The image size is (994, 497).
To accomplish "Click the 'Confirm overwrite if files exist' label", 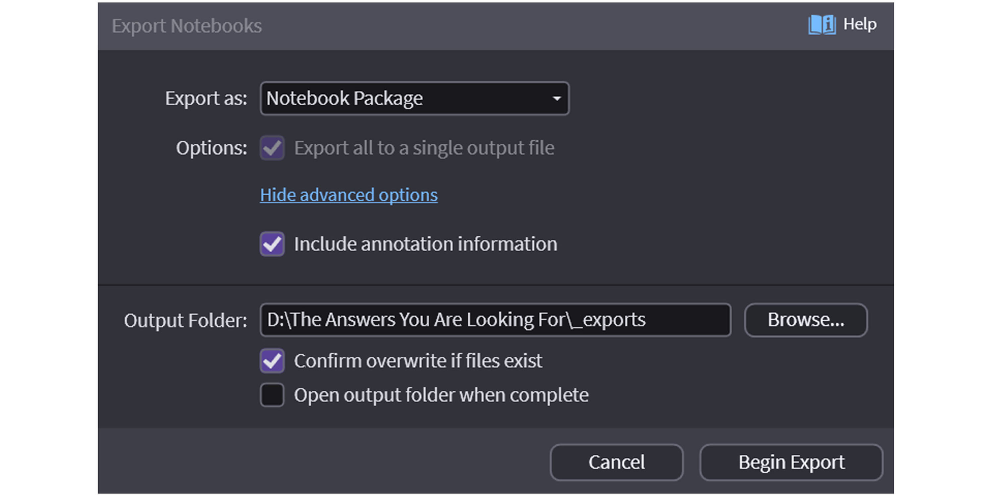I will pyautogui.click(x=418, y=361).
